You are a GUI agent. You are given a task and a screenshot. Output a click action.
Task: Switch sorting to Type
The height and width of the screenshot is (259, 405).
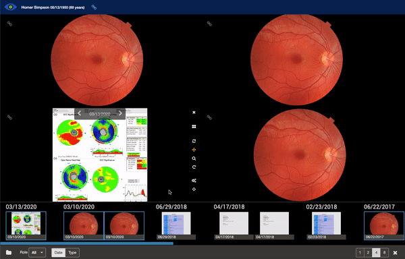[x=72, y=252]
